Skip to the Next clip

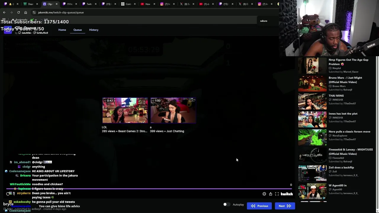tap(285, 206)
